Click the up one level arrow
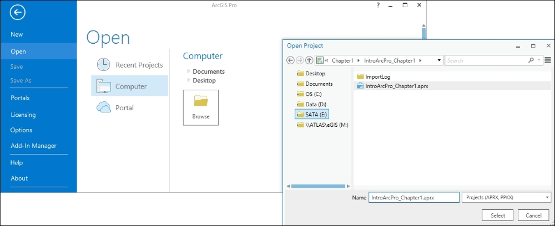 click(309, 60)
